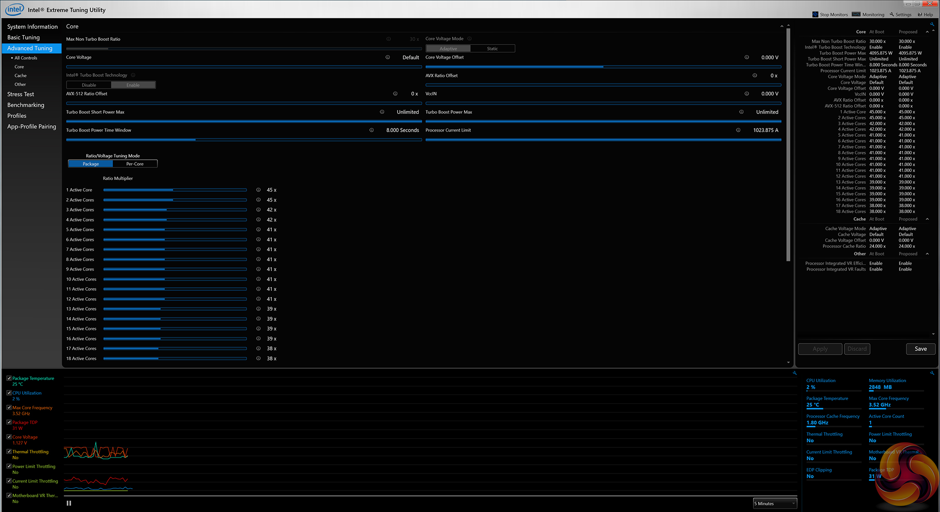Click the Help question mark icon
Image resolution: width=940 pixels, height=512 pixels.
(920, 15)
